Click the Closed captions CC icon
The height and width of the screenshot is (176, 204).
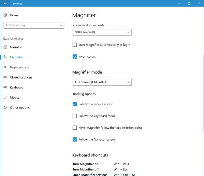tap(5, 77)
